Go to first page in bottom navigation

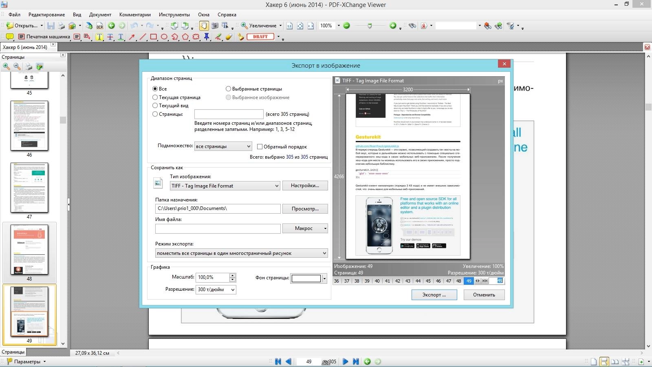(278, 361)
